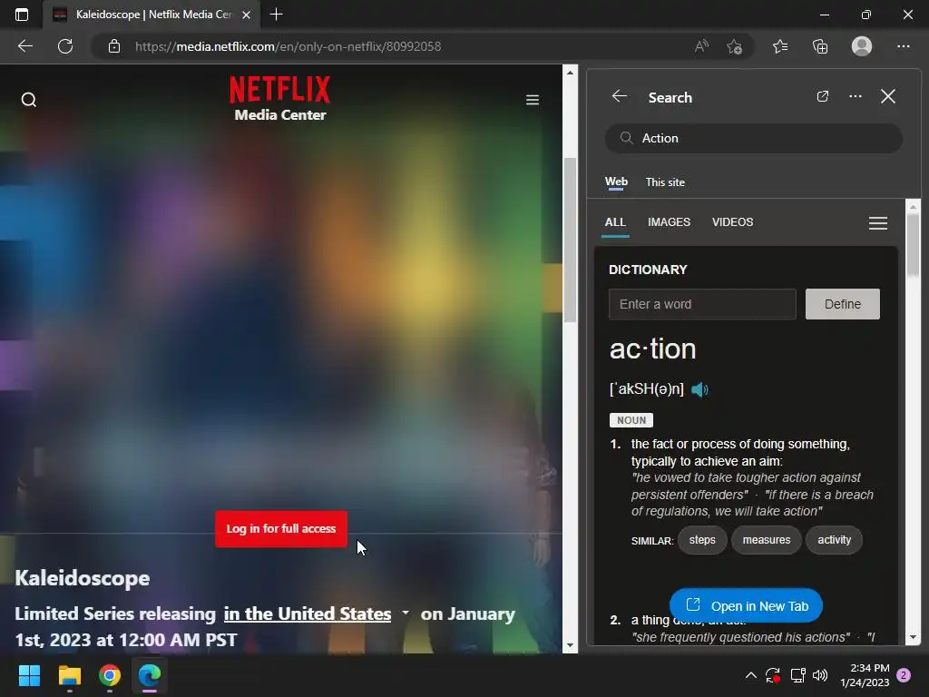Click sidebar search box containing Action

754,138
